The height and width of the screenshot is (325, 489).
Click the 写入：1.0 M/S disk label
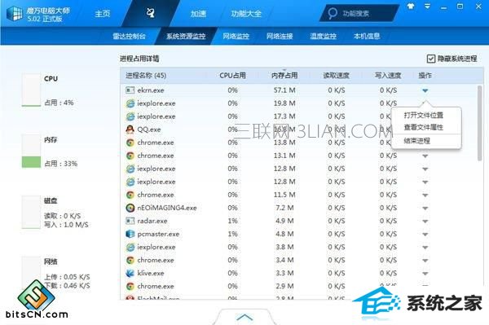[x=66, y=225]
